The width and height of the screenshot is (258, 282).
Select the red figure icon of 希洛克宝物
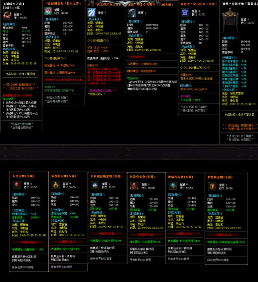134,186
